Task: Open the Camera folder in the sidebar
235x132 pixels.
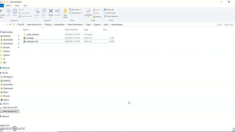Action: tap(6, 51)
